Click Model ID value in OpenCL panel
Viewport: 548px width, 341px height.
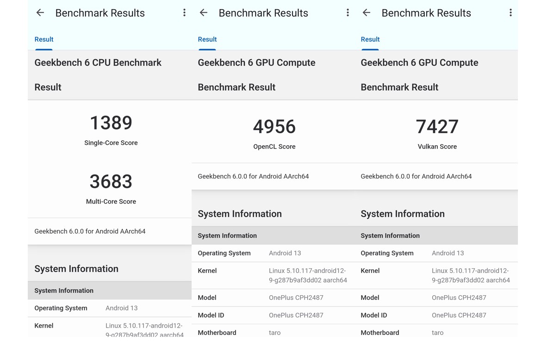coord(296,315)
